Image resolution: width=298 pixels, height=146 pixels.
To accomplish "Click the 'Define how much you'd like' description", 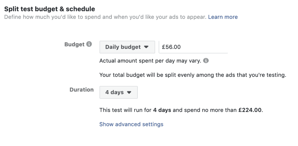I will coord(105,17).
